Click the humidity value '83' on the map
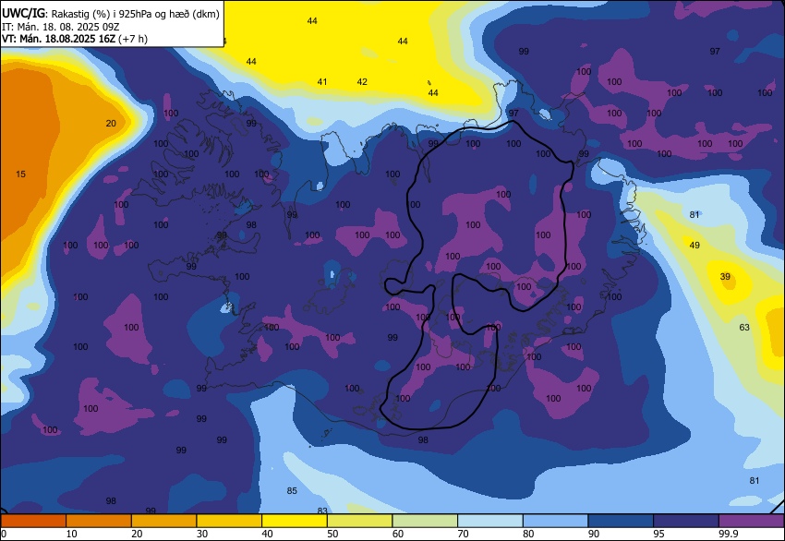This screenshot has height=541, width=785. pos(322,511)
